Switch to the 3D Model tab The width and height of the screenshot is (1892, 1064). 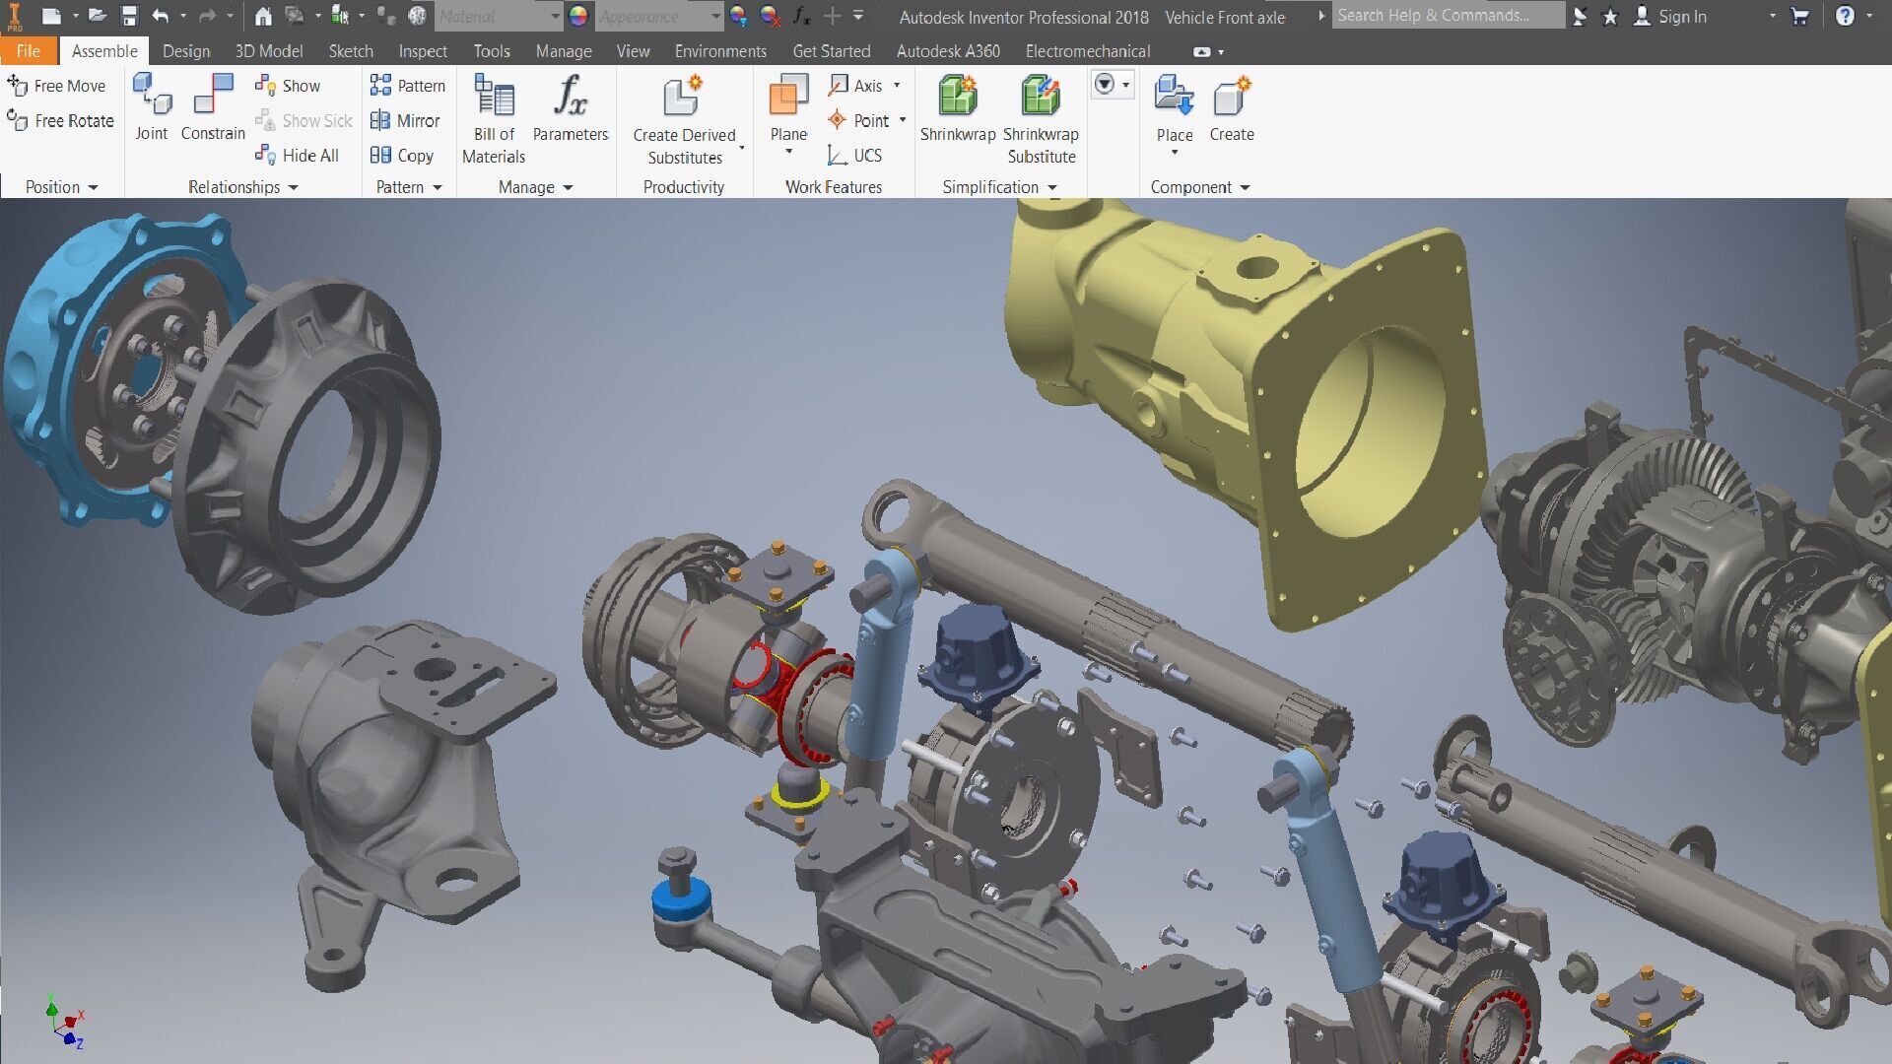tap(268, 51)
